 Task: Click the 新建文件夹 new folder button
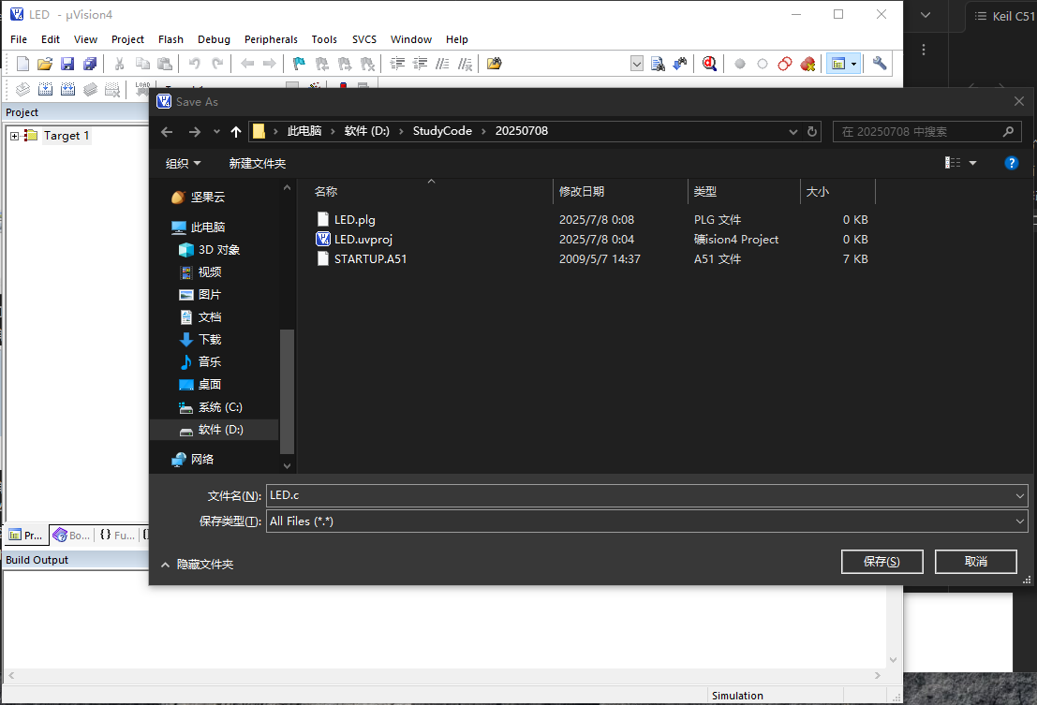tap(258, 163)
